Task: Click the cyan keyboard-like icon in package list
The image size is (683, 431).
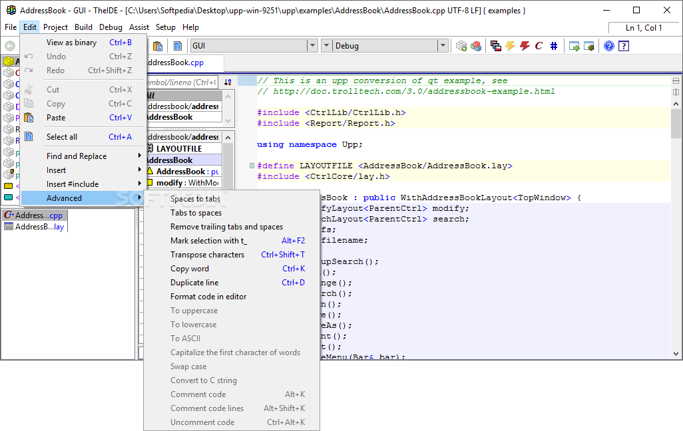Action: (8, 198)
